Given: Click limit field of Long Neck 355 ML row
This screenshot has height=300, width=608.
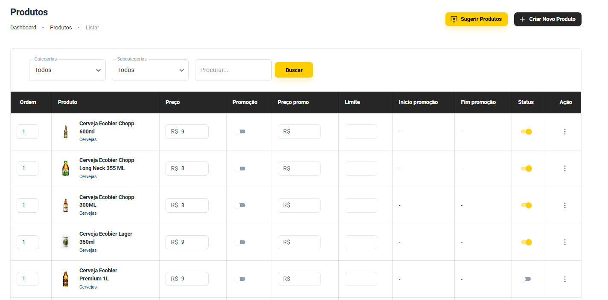Looking at the screenshot, I should (361, 168).
